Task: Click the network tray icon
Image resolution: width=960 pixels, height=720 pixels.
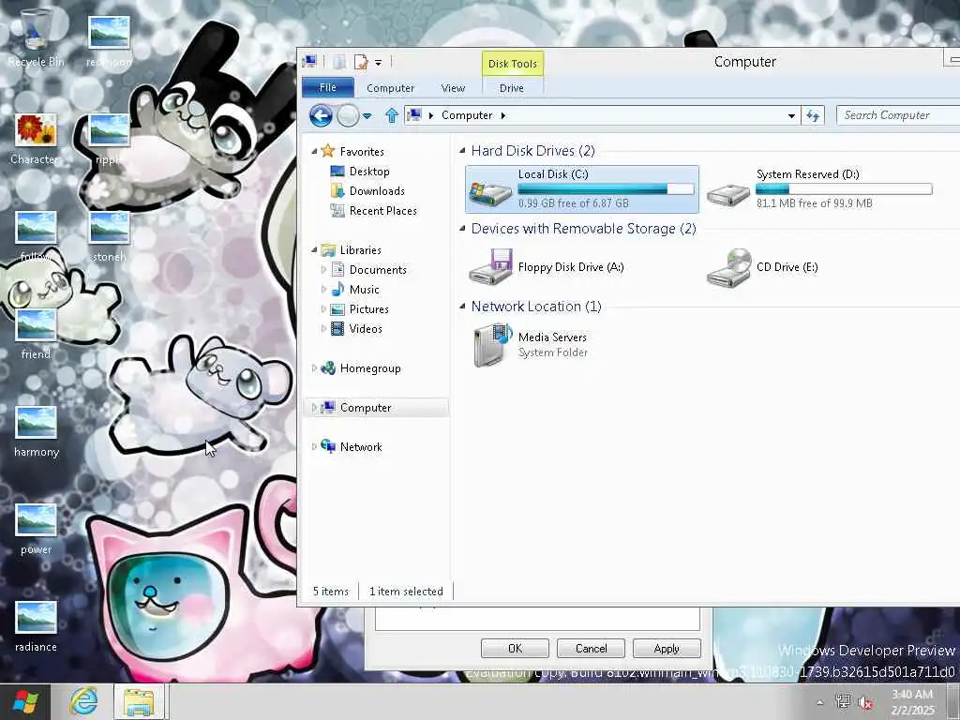Action: click(843, 701)
